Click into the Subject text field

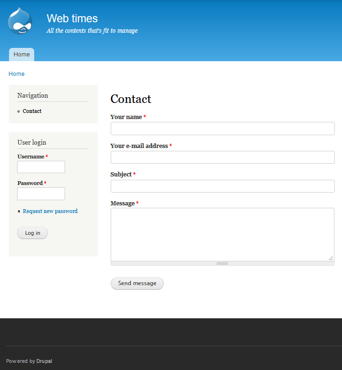(x=222, y=186)
